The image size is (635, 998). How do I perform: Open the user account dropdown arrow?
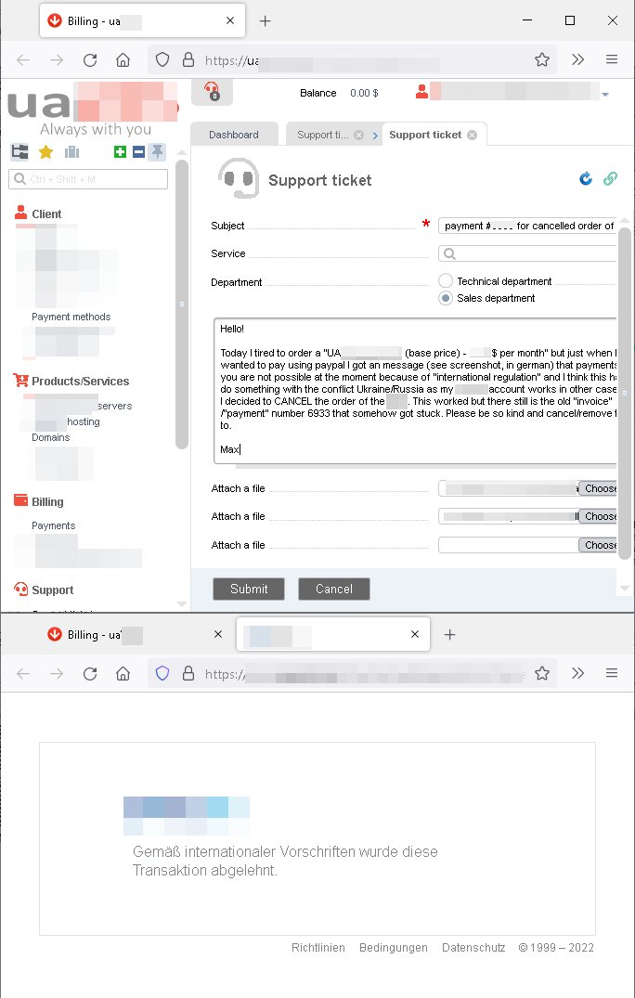605,94
